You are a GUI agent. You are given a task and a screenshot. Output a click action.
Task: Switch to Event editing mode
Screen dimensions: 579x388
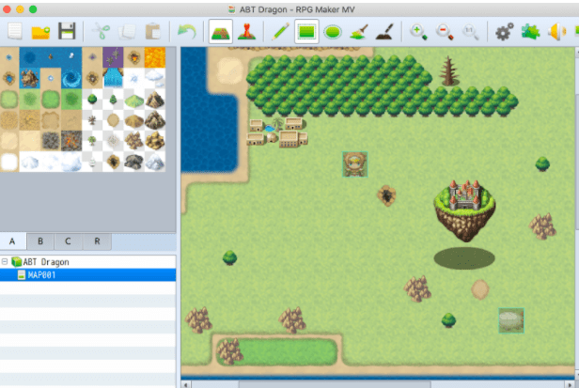click(x=246, y=32)
